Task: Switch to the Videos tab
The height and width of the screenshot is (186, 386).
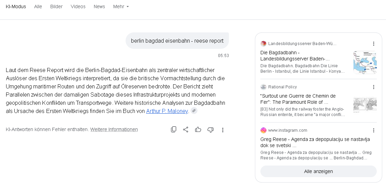Action: pos(78,6)
